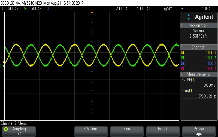Click the Freq(1) measurement label
Image resolution: width=218 pixels, height=137 pixels.
(188, 91)
